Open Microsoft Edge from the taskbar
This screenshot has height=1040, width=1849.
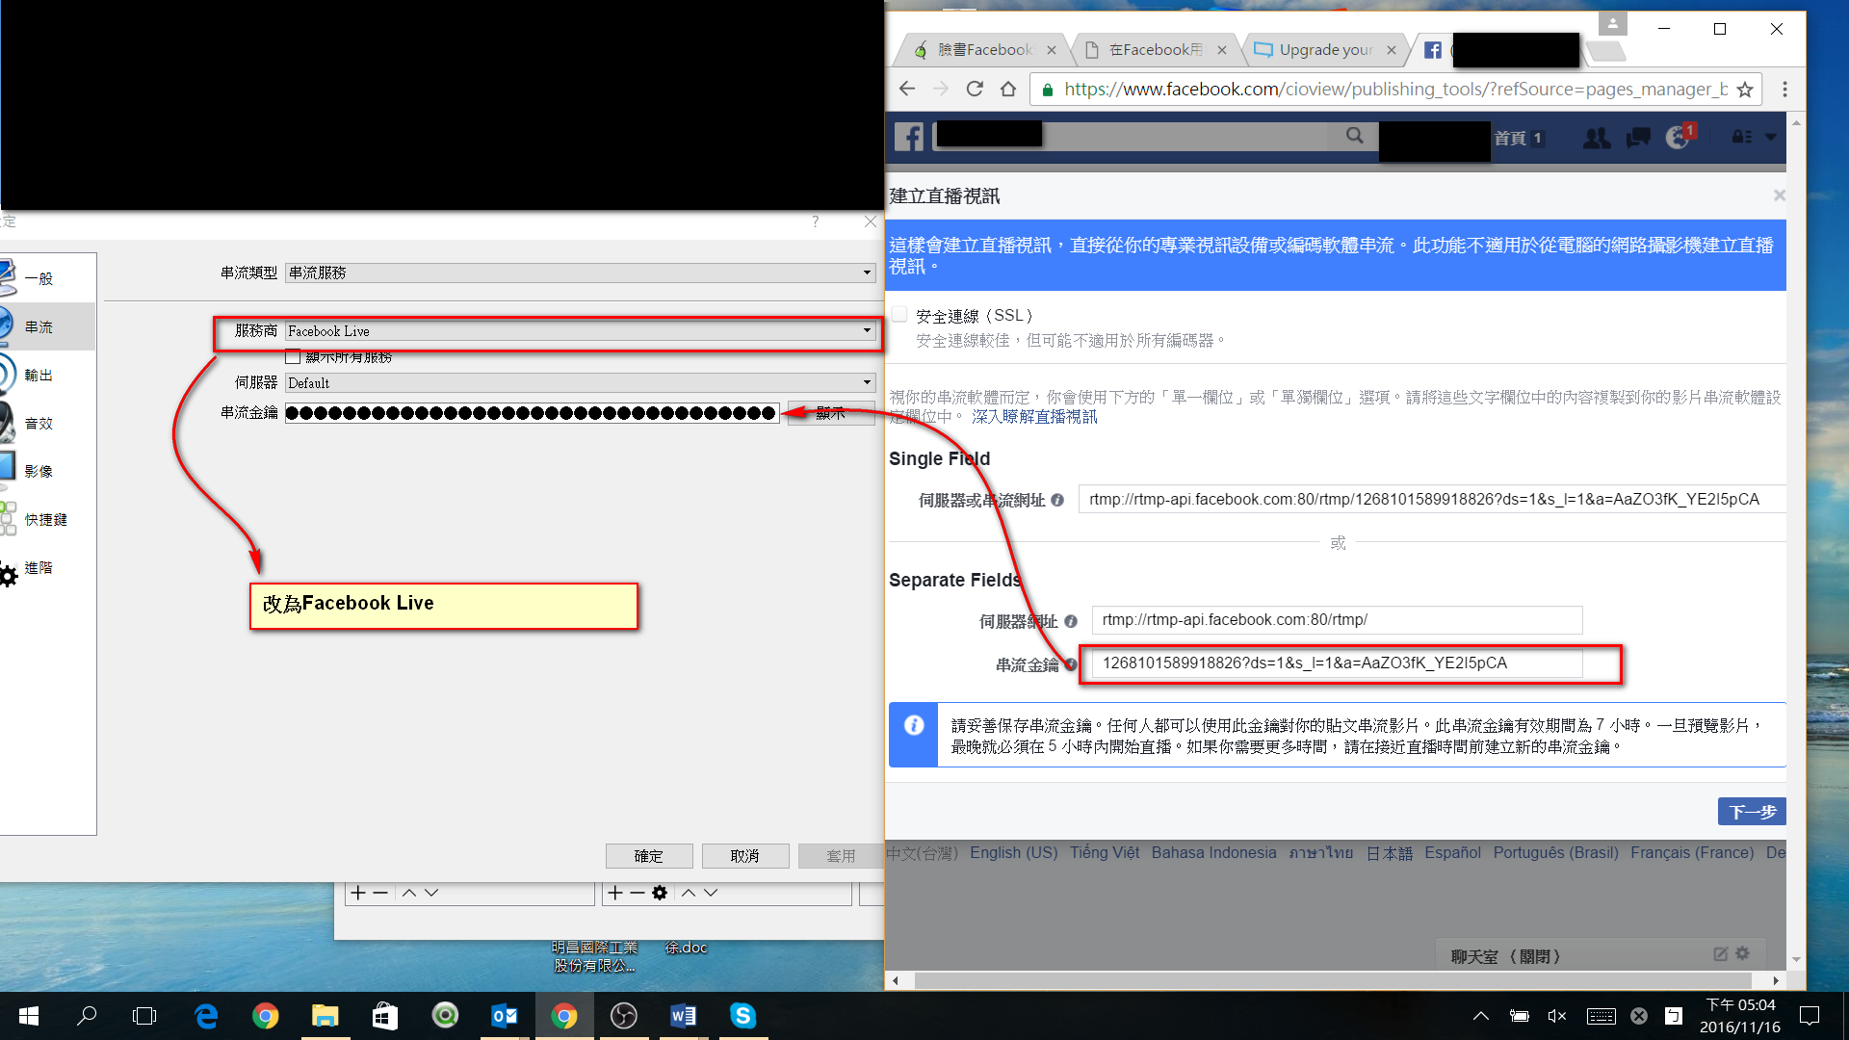tap(206, 1016)
